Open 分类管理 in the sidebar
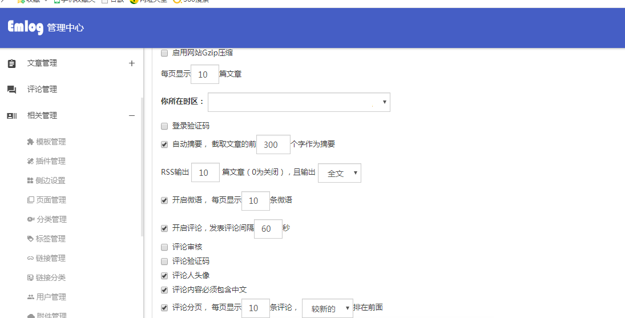The width and height of the screenshot is (625, 318). tap(52, 219)
